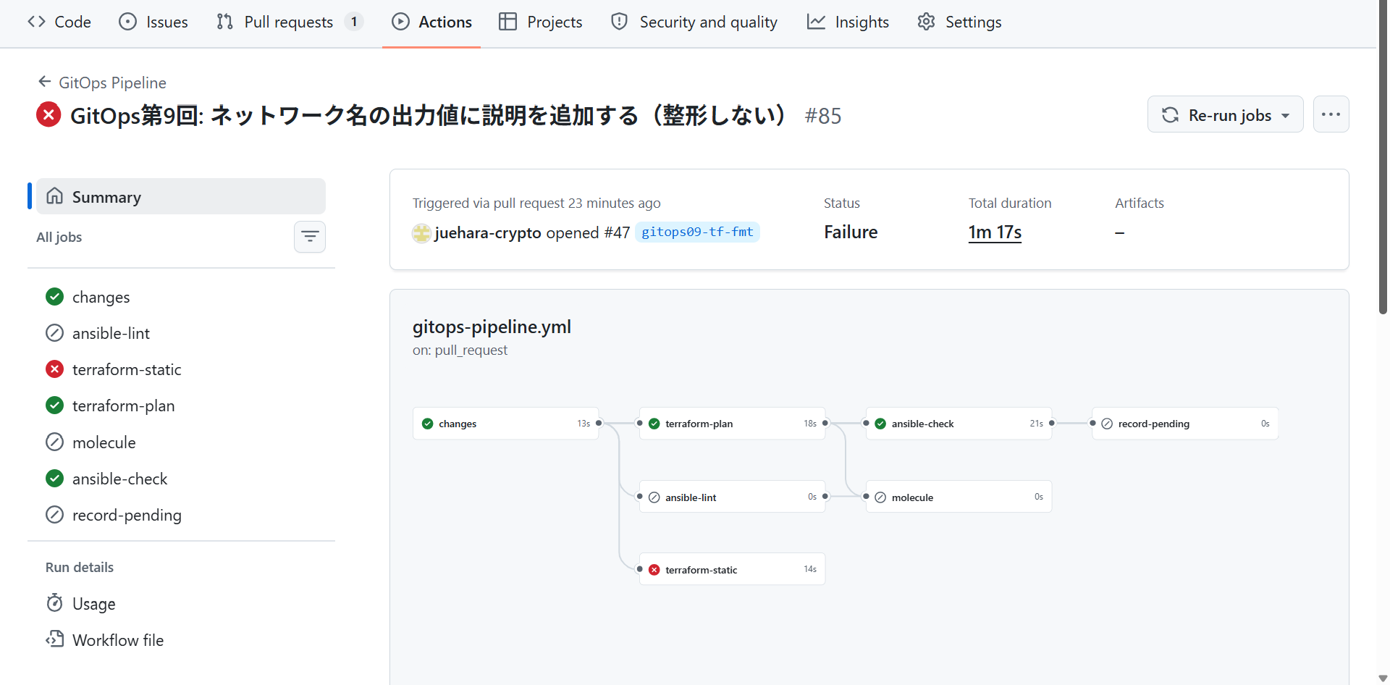Open the Code tab

[59, 22]
